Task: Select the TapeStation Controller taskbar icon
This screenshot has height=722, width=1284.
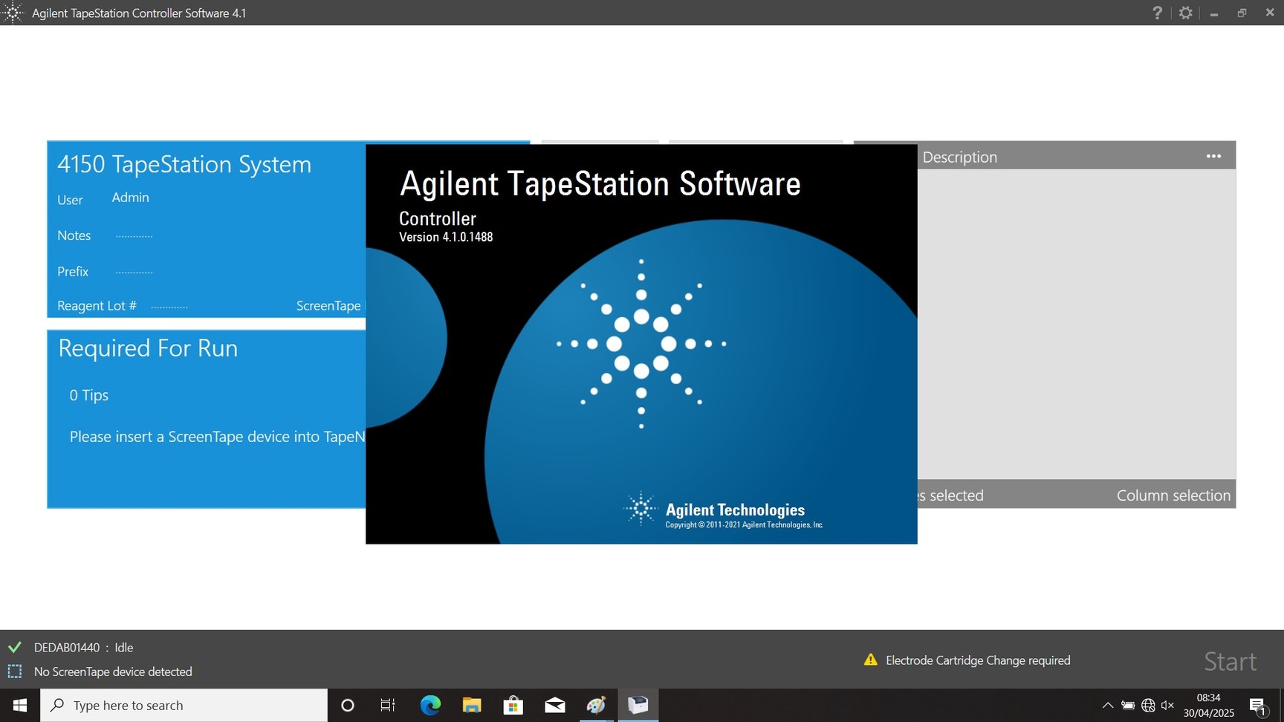Action: pos(638,705)
